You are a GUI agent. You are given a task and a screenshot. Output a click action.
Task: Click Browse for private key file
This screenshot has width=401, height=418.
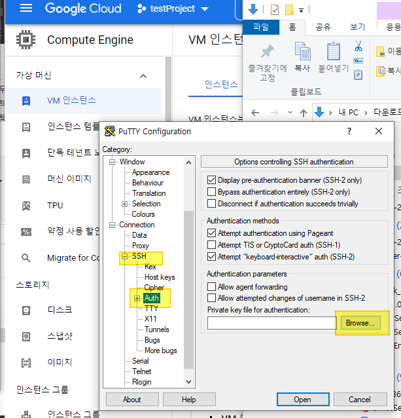(360, 323)
